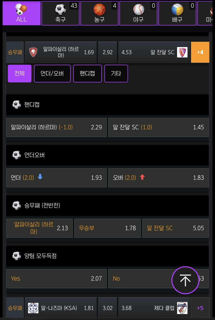This screenshot has width=215, height=320.
Task: Choose the Yes option for 양팀 모두득점
Action: [56, 279]
